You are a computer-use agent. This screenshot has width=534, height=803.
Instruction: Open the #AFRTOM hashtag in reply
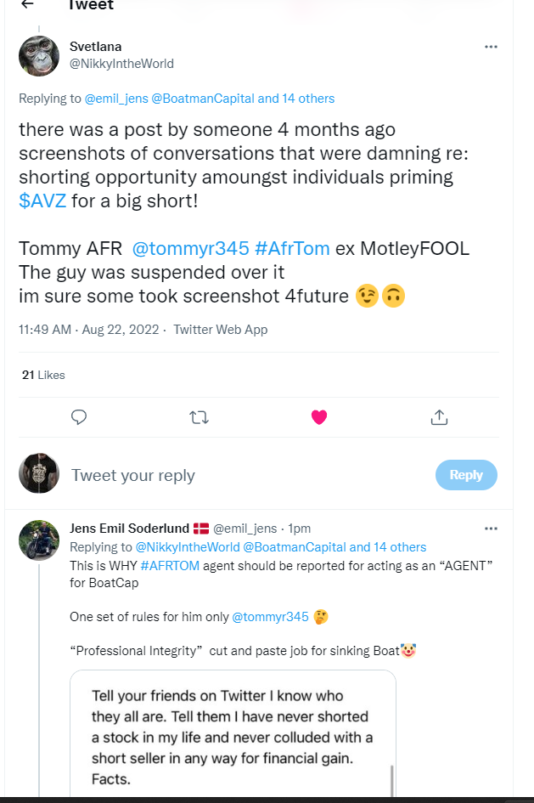[170, 566]
